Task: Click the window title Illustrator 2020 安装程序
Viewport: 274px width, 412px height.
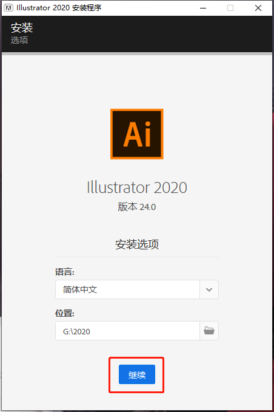Action: point(59,8)
